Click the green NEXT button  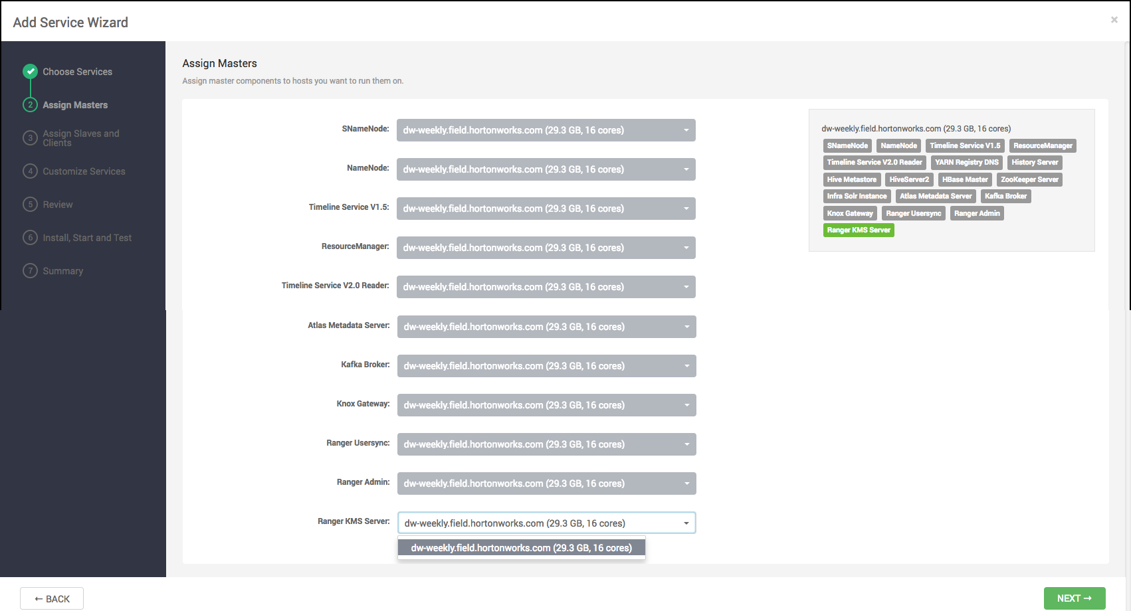[x=1075, y=598]
